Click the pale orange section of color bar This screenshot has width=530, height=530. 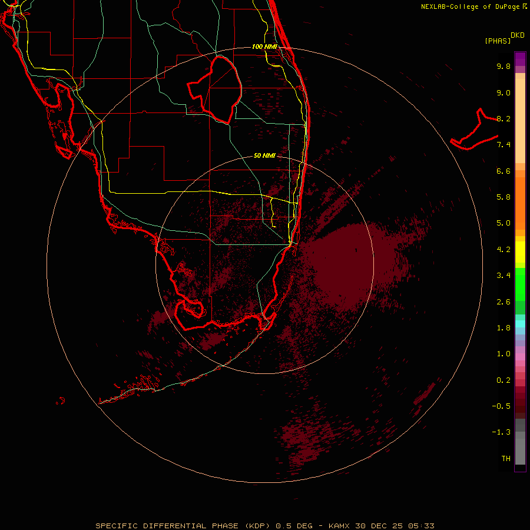520,121
